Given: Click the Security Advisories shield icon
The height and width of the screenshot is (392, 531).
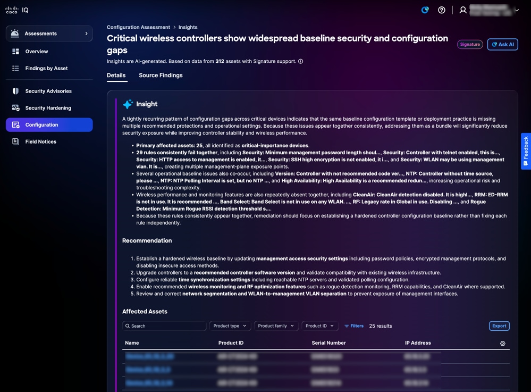Looking at the screenshot, I should click(x=15, y=91).
